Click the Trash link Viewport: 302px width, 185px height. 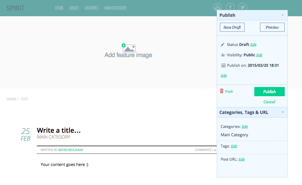click(x=229, y=91)
